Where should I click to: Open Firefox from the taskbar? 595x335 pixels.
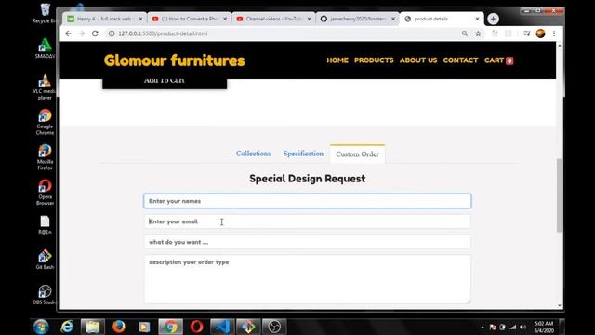[x=118, y=327]
